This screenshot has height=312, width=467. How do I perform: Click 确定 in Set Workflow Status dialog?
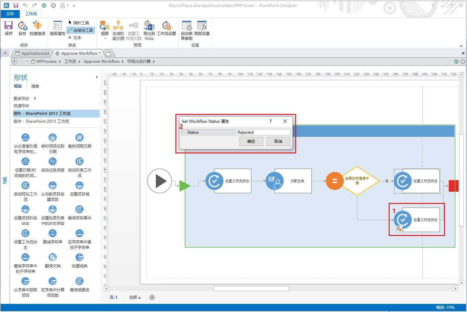(x=251, y=141)
